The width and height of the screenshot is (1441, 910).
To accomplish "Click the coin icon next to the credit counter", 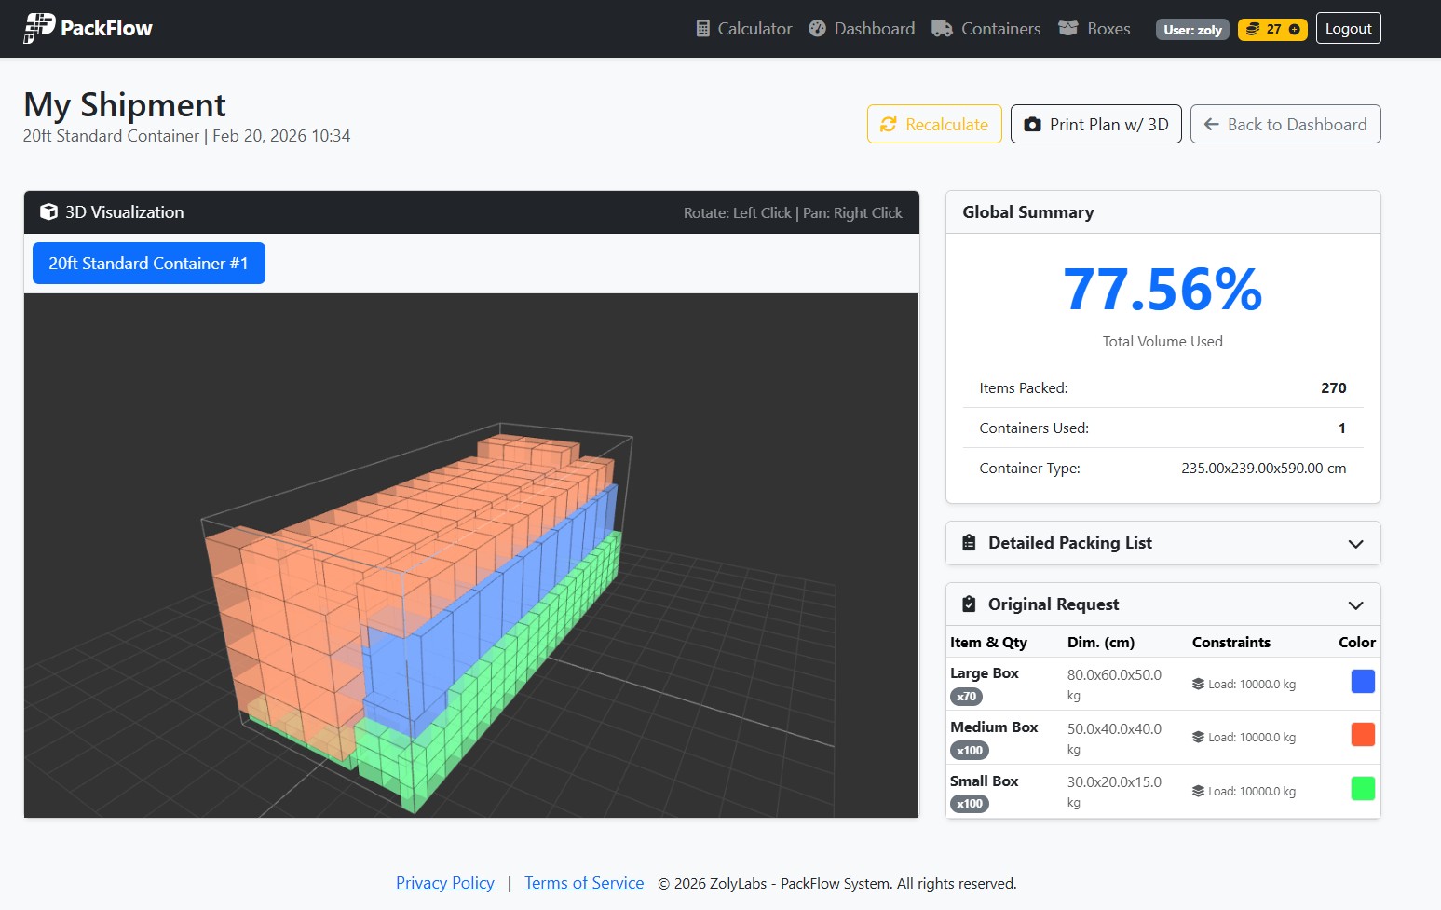I will [x=1251, y=29].
